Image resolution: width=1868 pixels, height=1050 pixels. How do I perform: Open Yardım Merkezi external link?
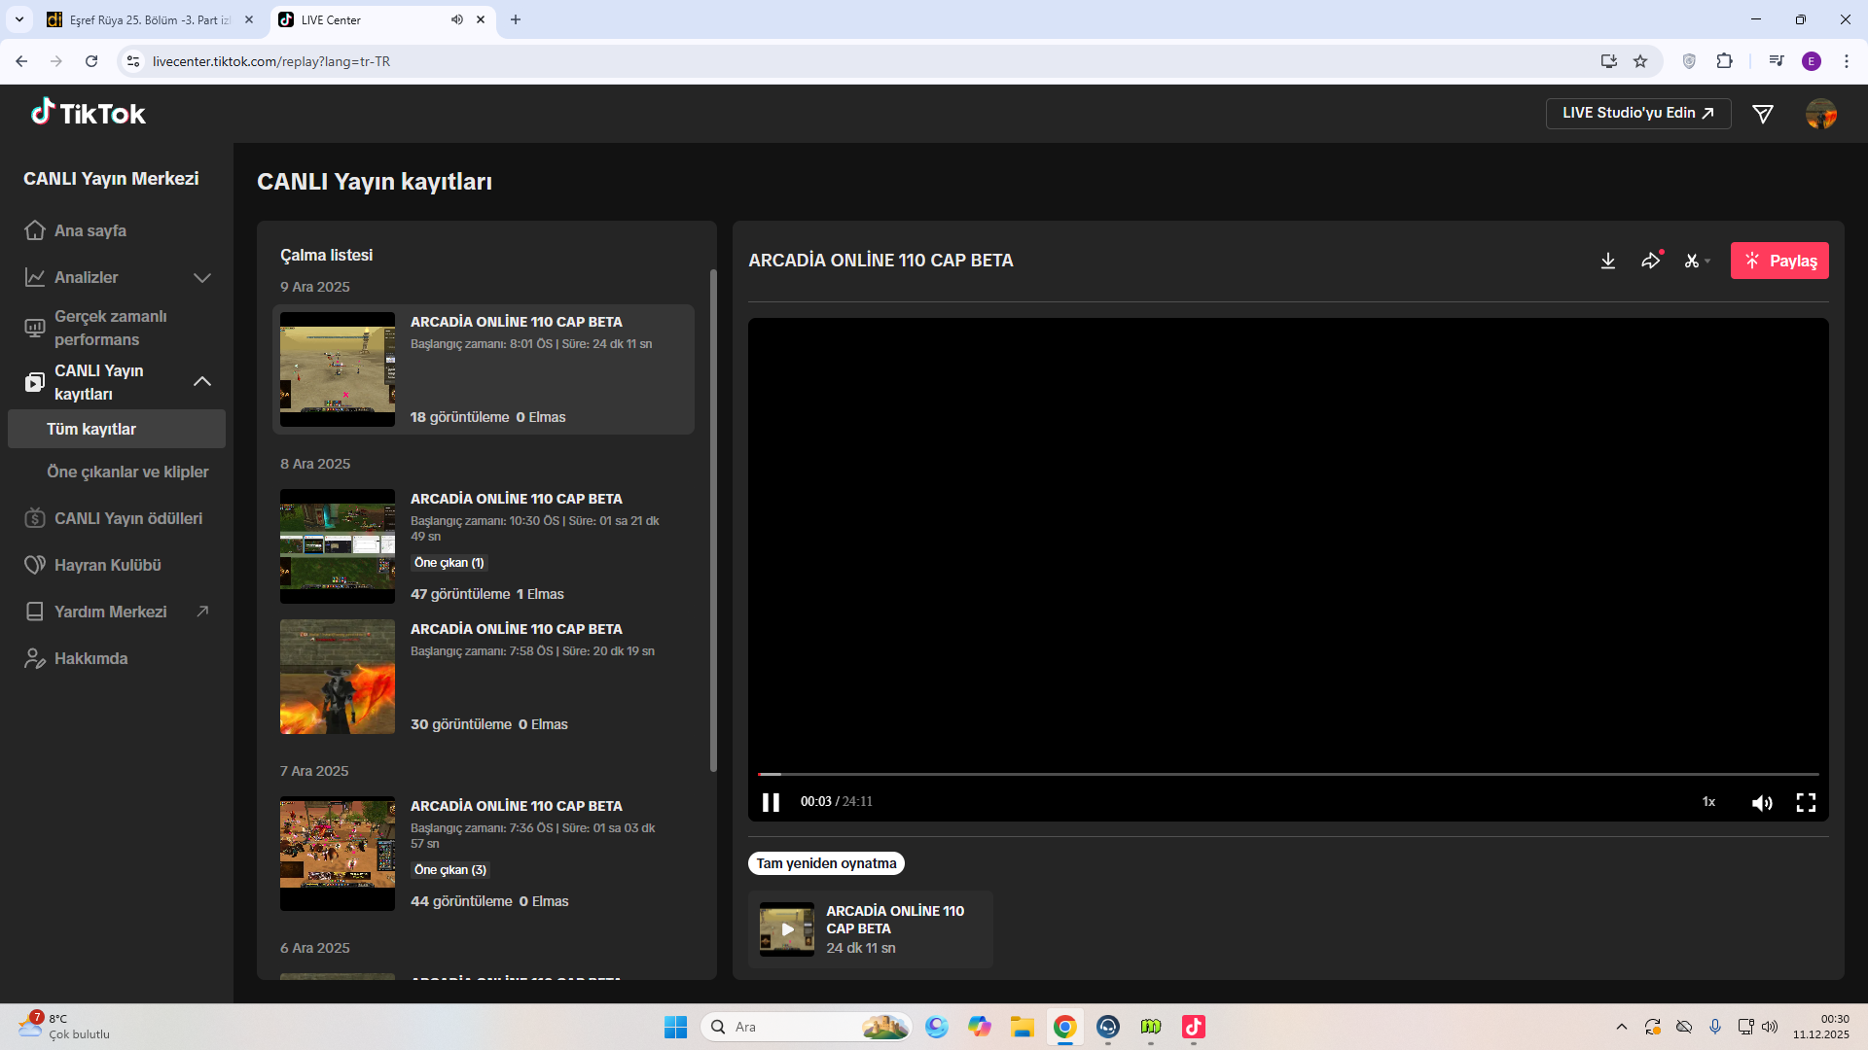tap(117, 612)
